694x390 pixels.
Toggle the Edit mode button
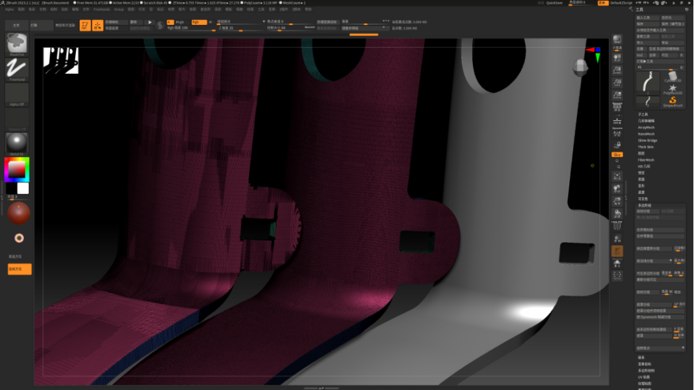[x=85, y=25]
